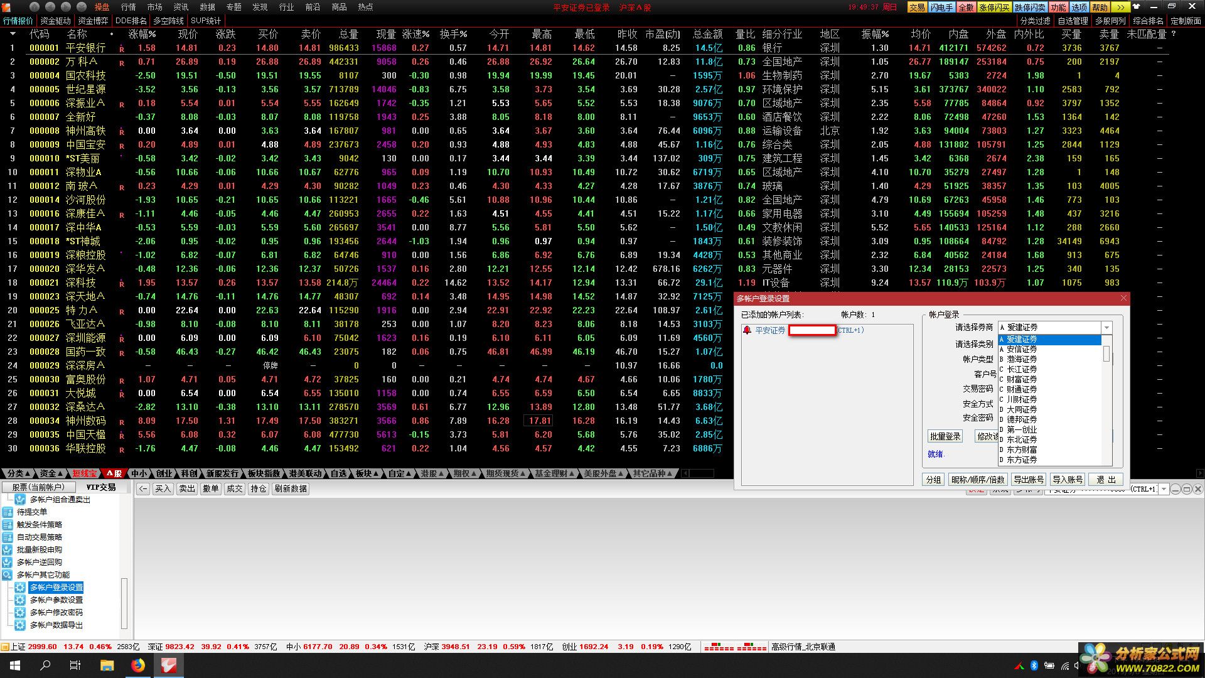Open the account dropdown showing CTRL+1
Screen dimensions: 1205x678
click(1164, 488)
